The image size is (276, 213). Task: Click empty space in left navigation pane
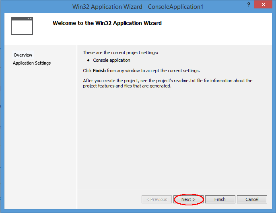(40, 132)
